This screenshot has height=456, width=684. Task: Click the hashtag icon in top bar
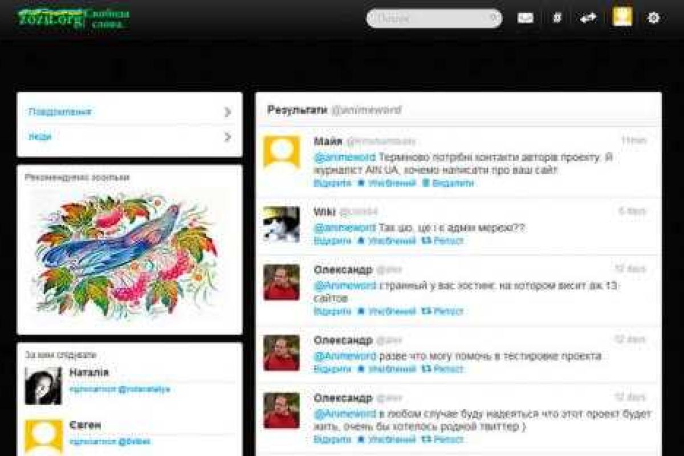coord(557,18)
